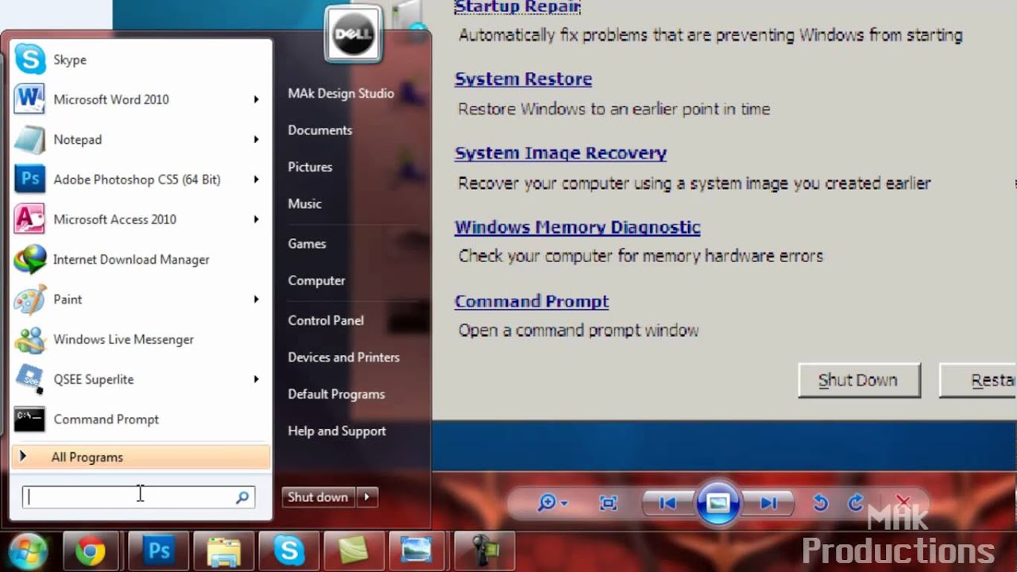Go to next image in Photo Viewer
The image size is (1017, 572).
point(768,503)
